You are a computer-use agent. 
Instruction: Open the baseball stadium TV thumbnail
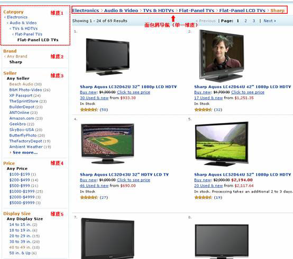tap(108, 143)
